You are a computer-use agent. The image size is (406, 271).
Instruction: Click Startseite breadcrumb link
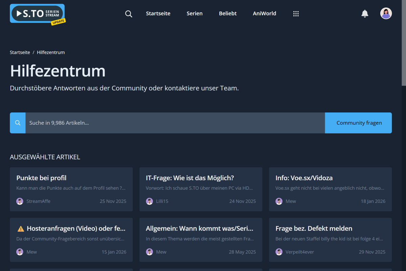(x=20, y=53)
